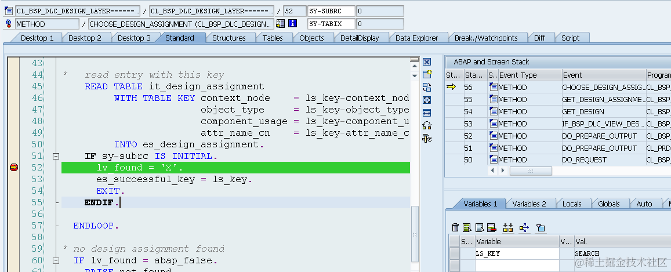
Task: Collapse the IF block at line 60
Action: [x=56, y=260]
